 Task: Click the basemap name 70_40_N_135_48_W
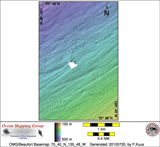point(65,144)
